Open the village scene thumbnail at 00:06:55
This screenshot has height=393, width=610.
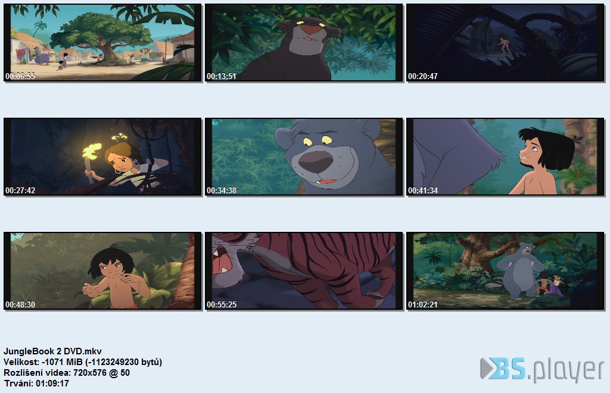[102, 43]
